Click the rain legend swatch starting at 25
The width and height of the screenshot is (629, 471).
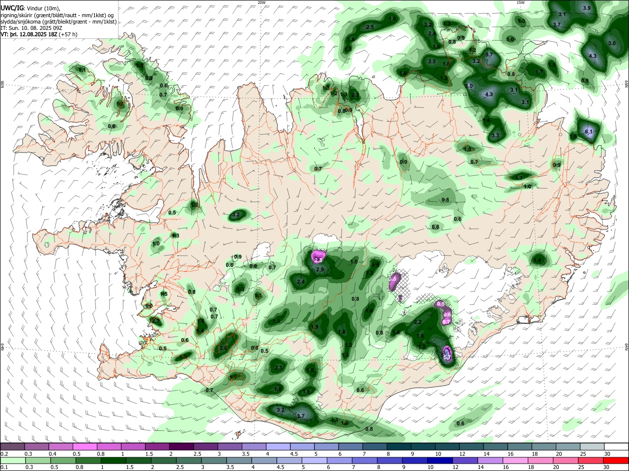coord(591,460)
